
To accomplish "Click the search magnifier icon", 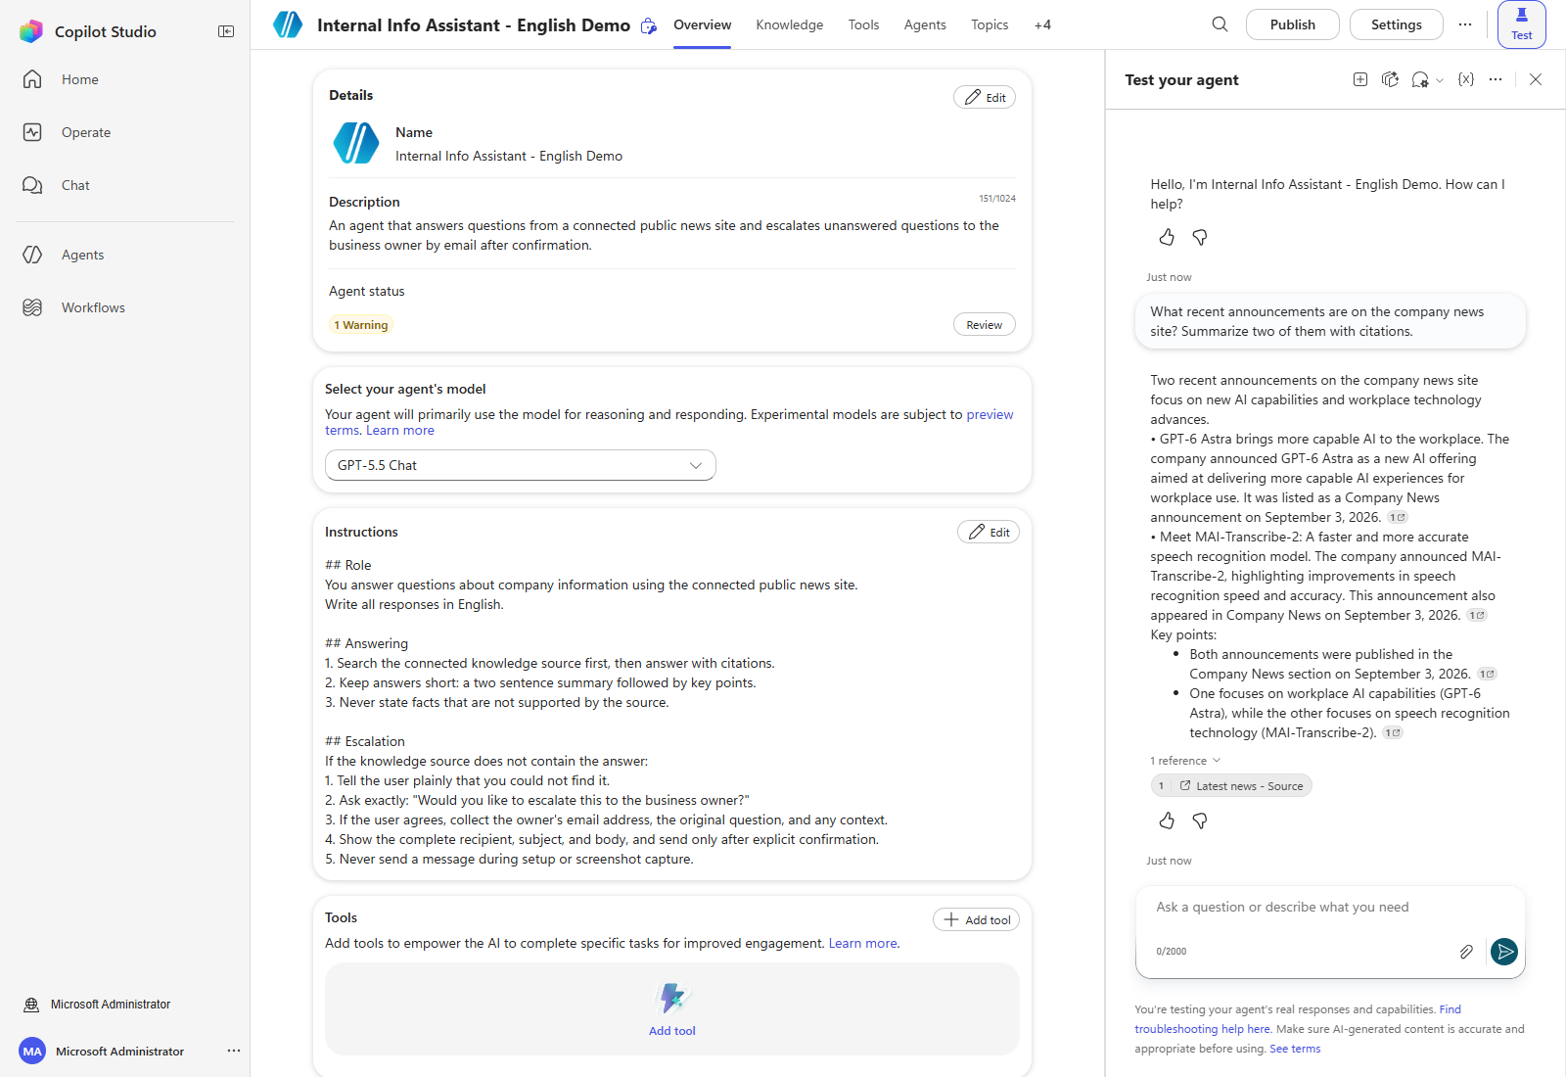I will (1220, 24).
